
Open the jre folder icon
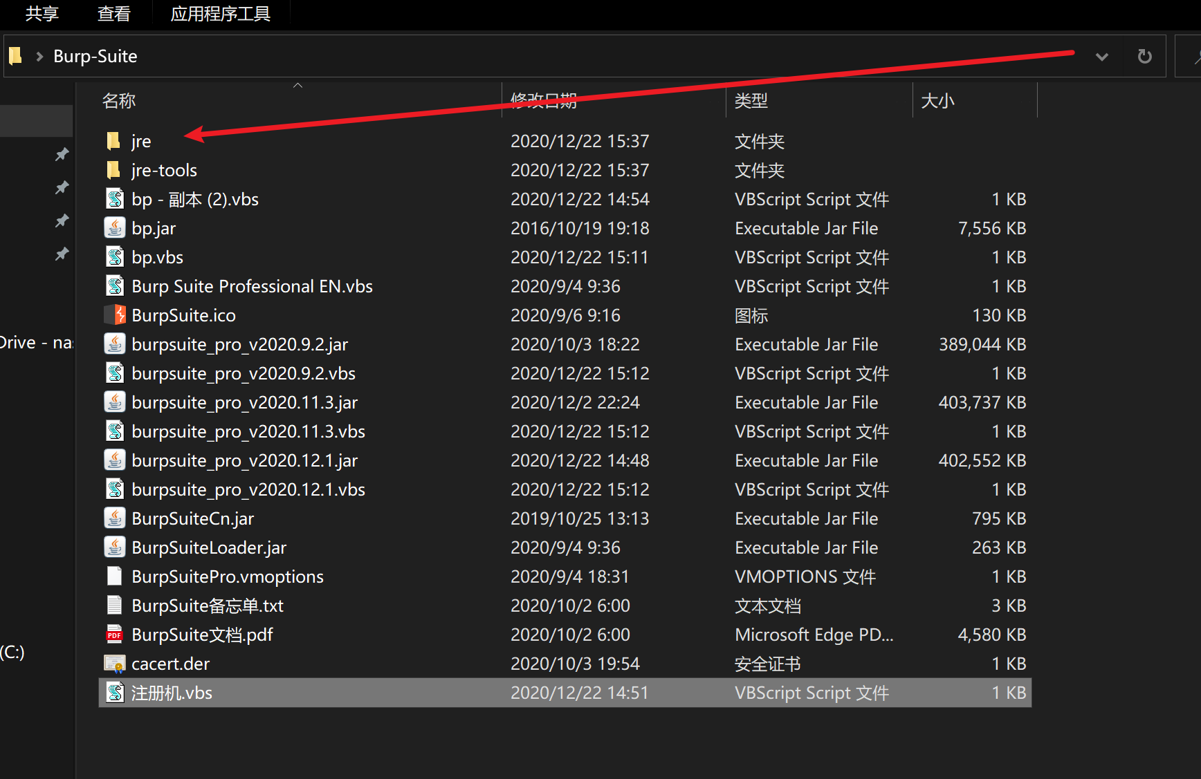click(x=114, y=141)
